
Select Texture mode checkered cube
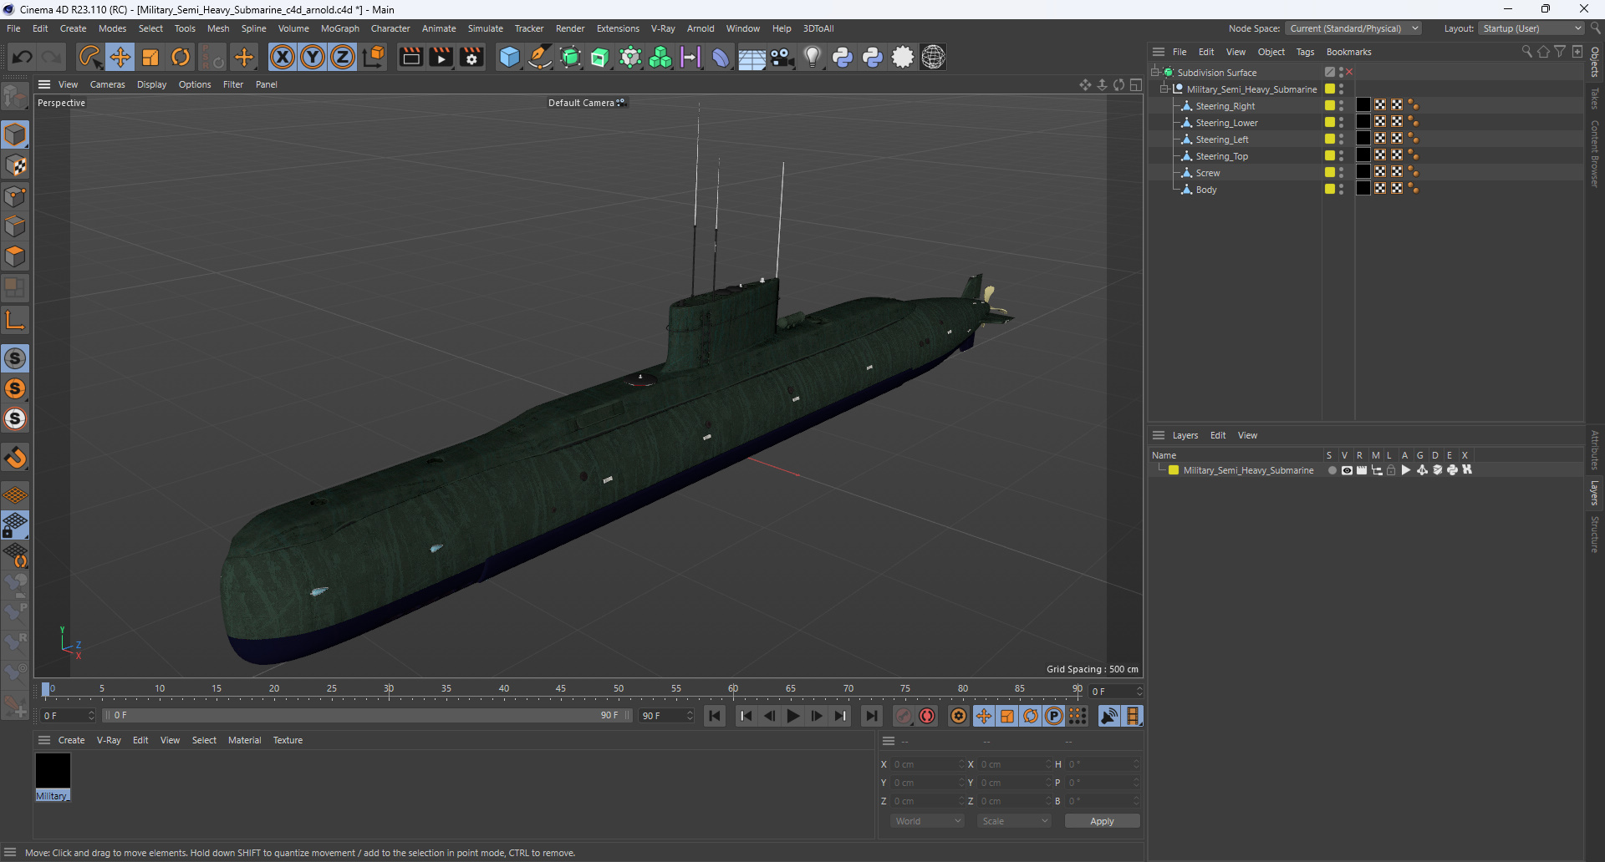point(15,165)
